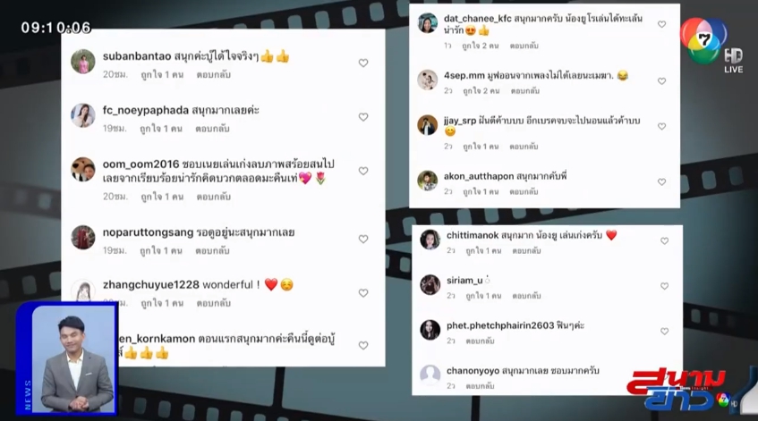Tap heart beside noparuttongsang comment
Image resolution: width=758 pixels, height=421 pixels.
coord(363,239)
